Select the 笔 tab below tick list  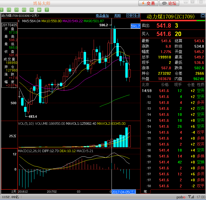[x=145, y=192]
